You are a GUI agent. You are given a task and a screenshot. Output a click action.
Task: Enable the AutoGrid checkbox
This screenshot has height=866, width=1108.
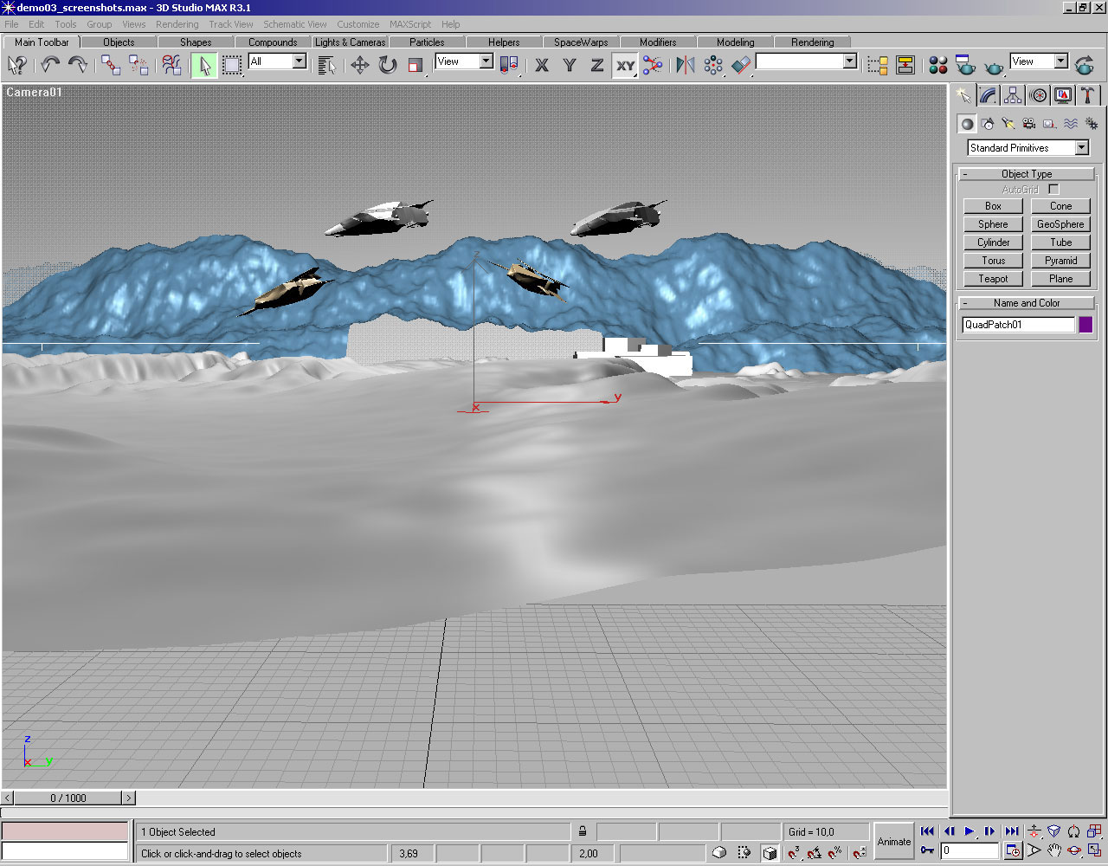pyautogui.click(x=1053, y=189)
